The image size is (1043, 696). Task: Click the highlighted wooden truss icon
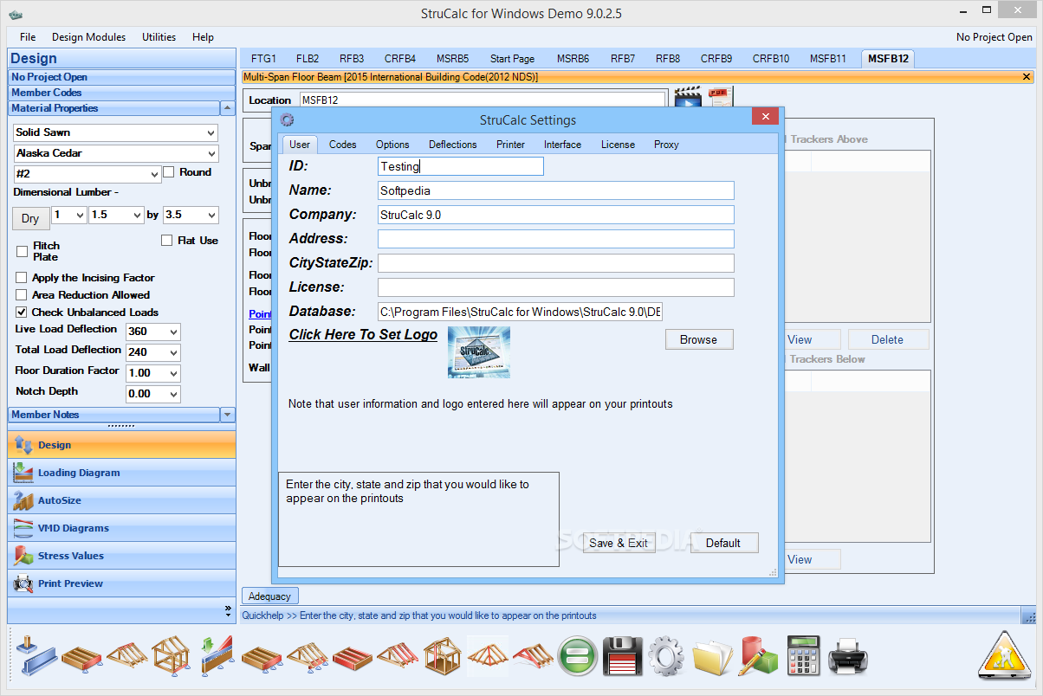pos(487,656)
